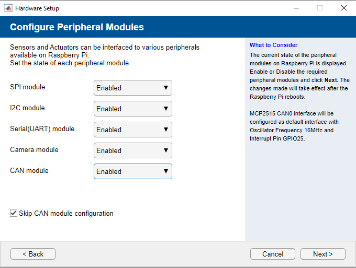Click the disabled maximize window button
Screen dimensions: 356x268
(320, 8)
